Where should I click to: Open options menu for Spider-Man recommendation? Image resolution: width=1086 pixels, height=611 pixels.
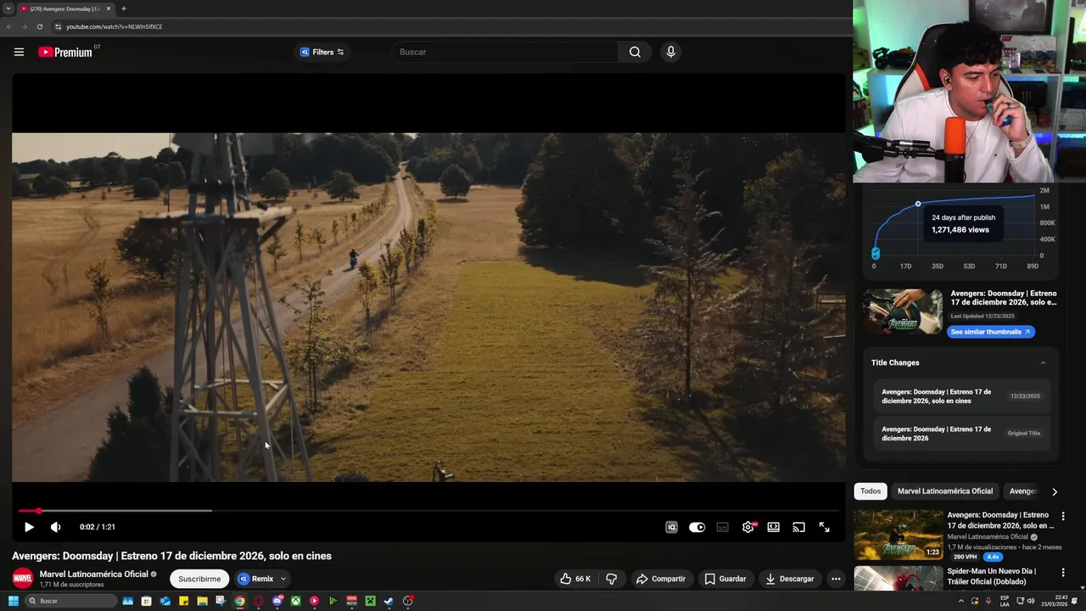(1062, 573)
